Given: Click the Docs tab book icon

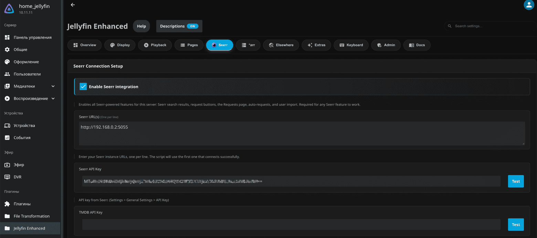Looking at the screenshot, I should [411, 45].
